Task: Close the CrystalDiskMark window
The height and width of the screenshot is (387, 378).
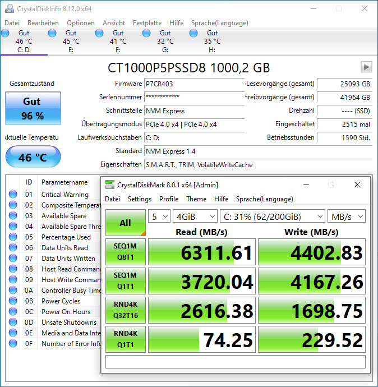Action: 357,185
